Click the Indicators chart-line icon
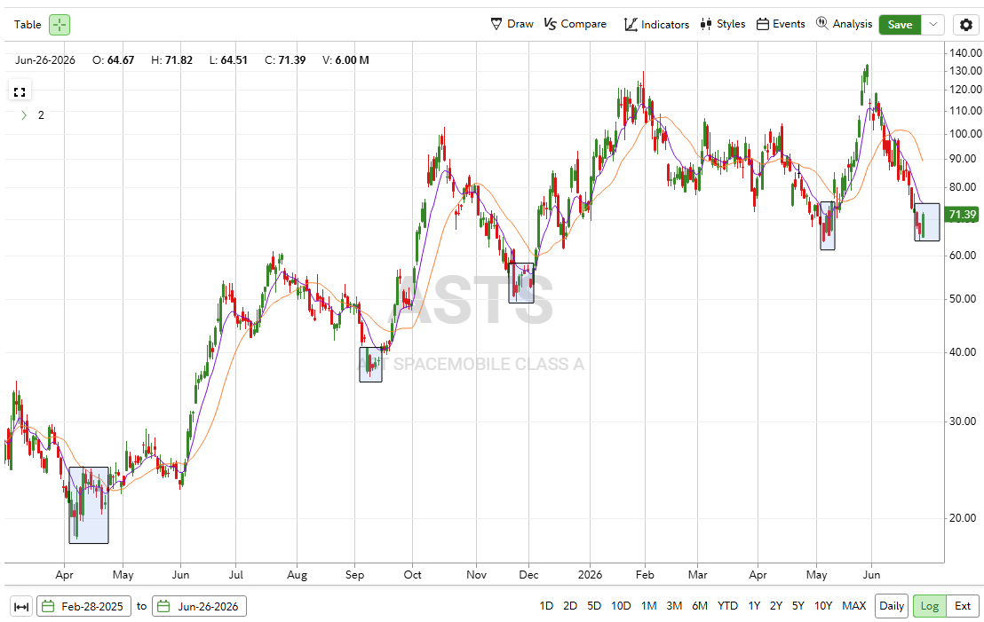This screenshot has width=984, height=622. (631, 24)
